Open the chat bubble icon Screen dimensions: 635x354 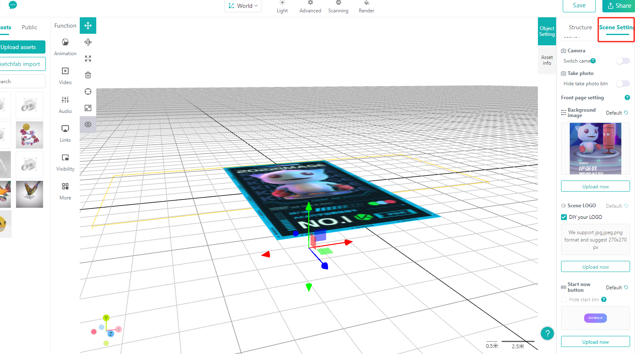coord(13,5)
